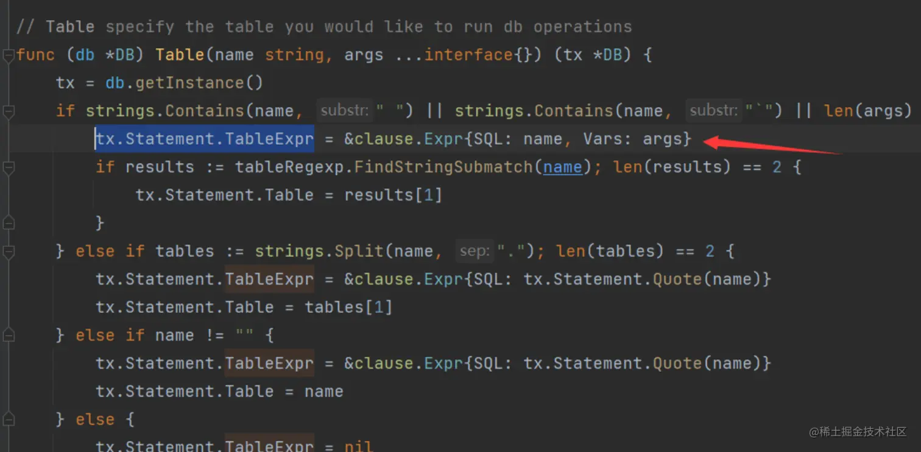921x452 pixels.
Task: Click the FindStringSubmatch method name
Action: click(x=443, y=167)
